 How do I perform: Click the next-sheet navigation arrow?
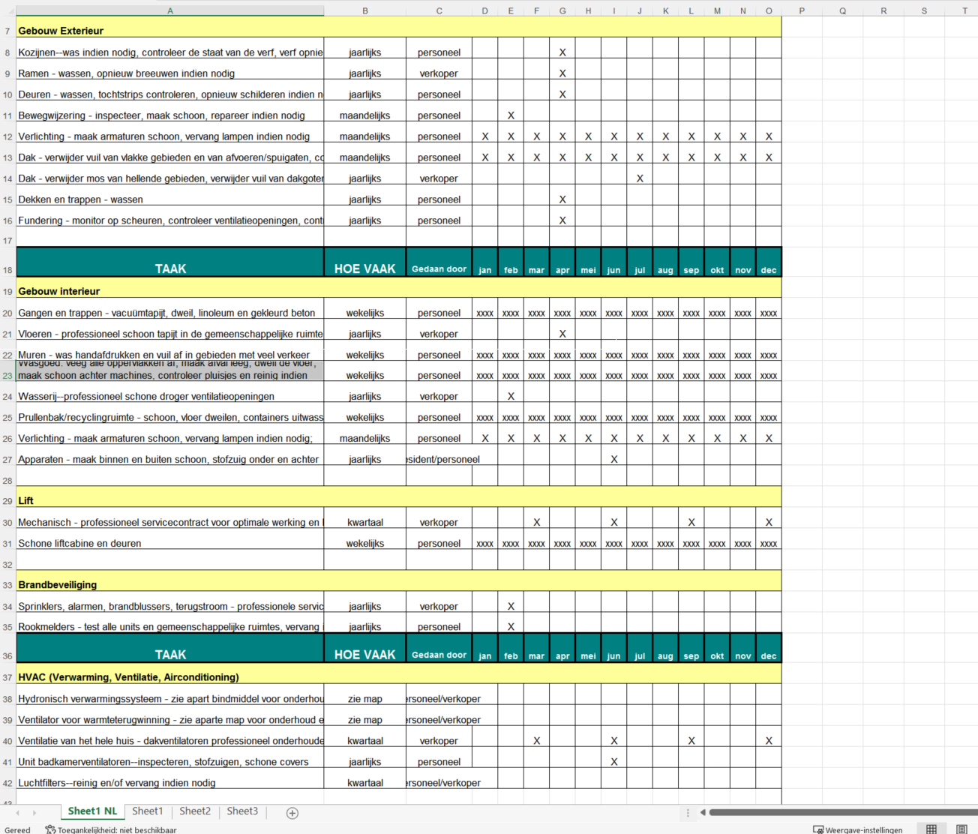[34, 812]
